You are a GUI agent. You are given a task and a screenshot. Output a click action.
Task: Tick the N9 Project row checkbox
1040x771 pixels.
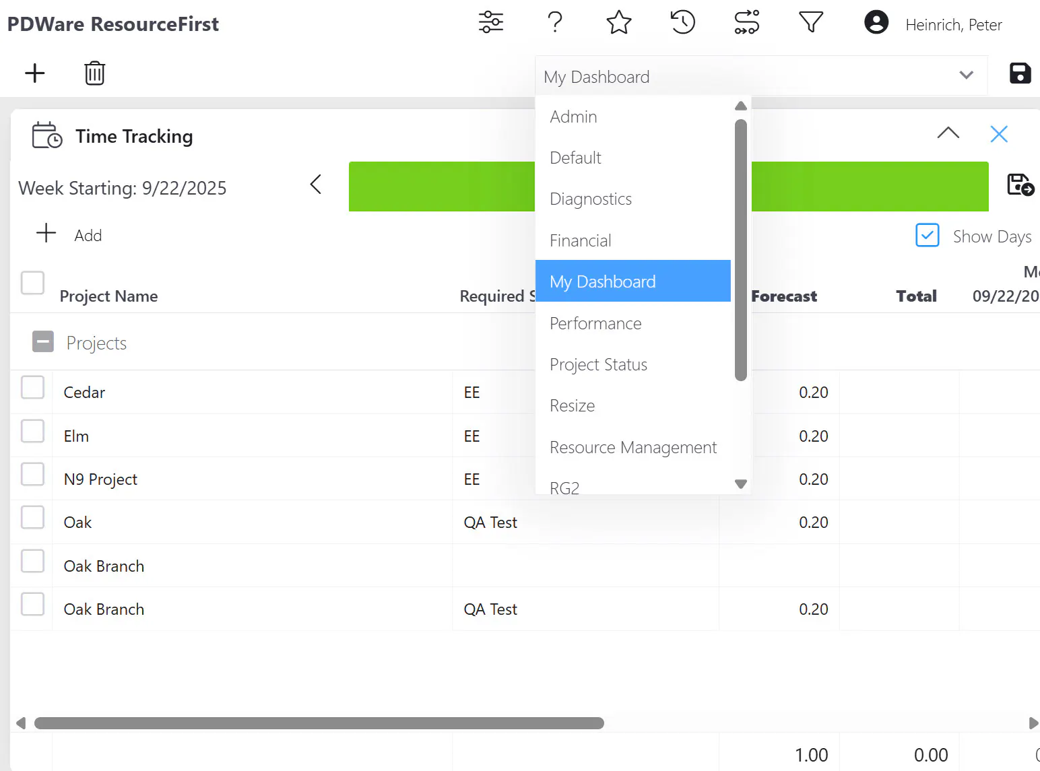[x=32, y=474]
